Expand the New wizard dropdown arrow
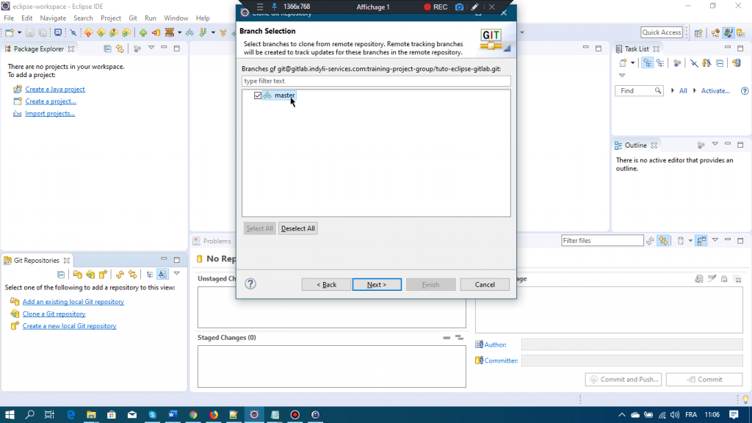The width and height of the screenshot is (752, 423). 19,32
